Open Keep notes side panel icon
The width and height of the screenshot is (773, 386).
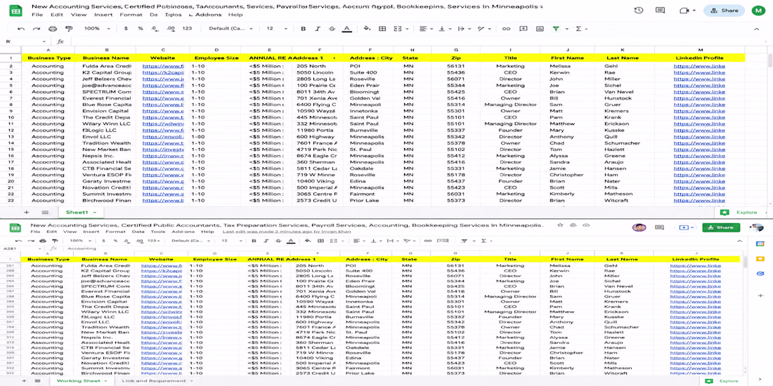tap(760, 258)
